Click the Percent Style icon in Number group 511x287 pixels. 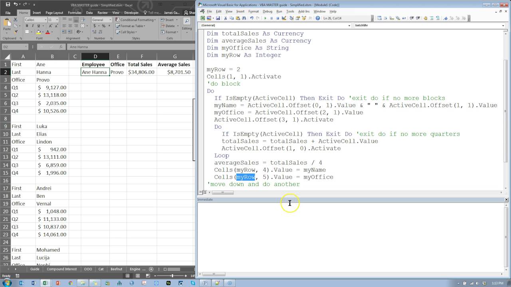[x=103, y=26]
